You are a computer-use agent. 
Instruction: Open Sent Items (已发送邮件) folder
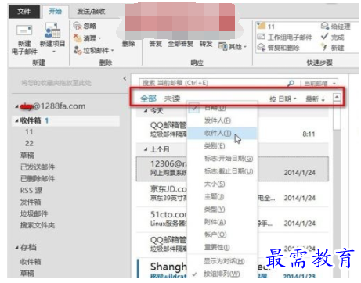(38, 167)
